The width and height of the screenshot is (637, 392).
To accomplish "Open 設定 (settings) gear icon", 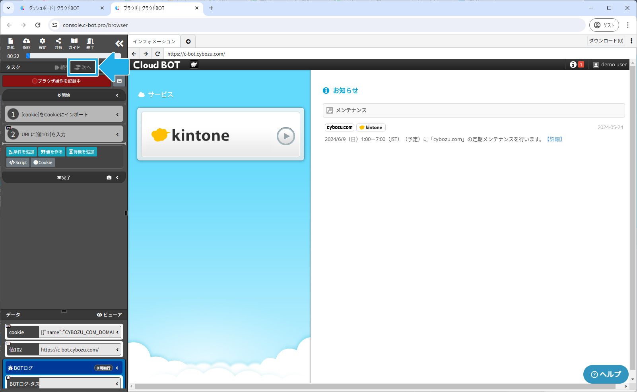I will (43, 43).
